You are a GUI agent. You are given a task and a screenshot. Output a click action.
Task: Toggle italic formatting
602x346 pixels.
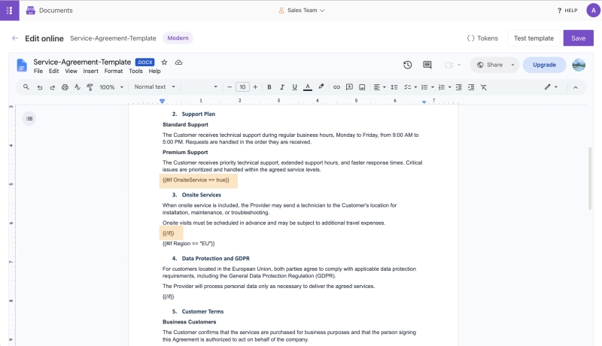click(x=281, y=87)
